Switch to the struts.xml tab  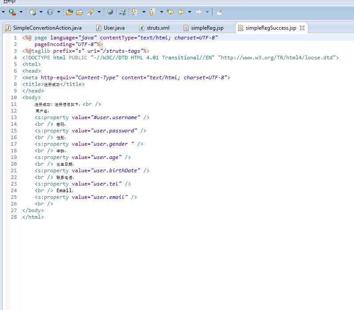point(154,28)
